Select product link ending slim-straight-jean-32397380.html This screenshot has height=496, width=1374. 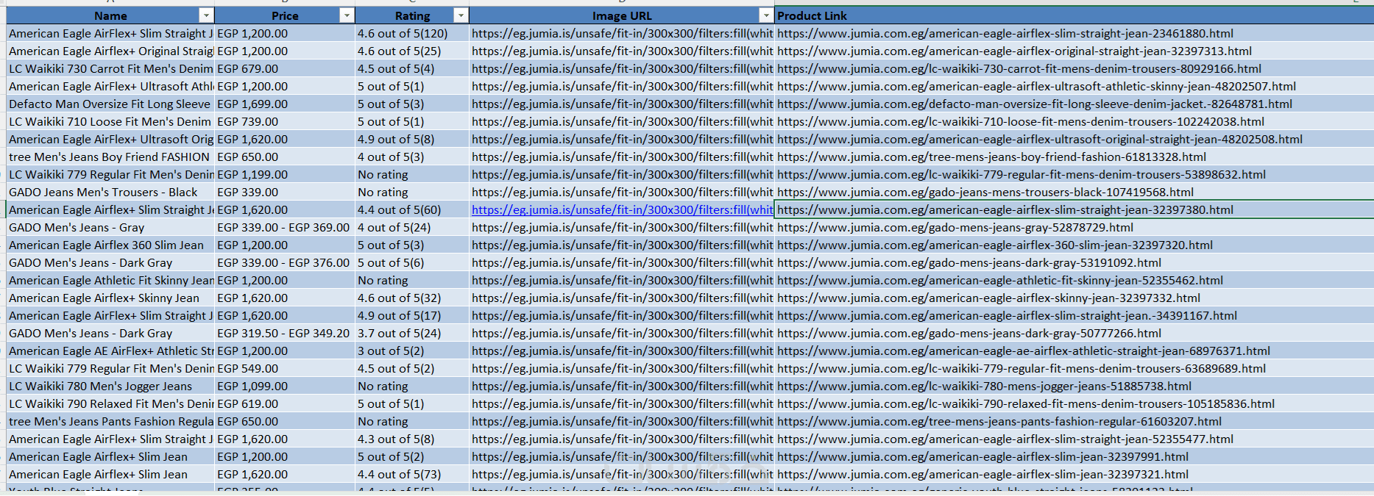click(x=1074, y=209)
